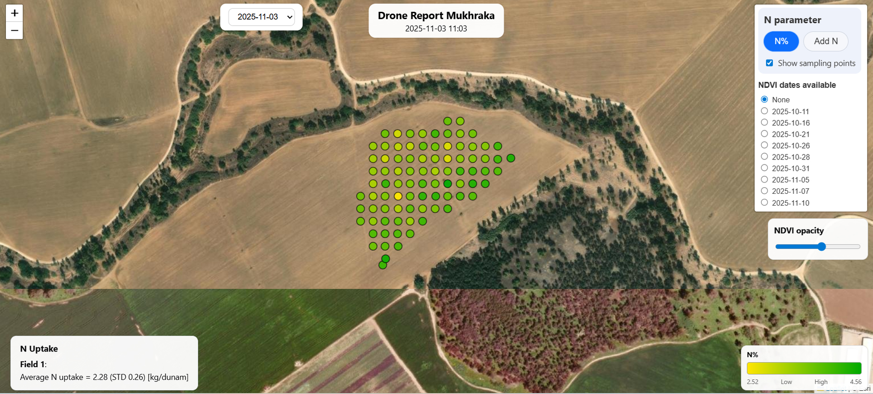Zoom out of the map
Viewport: 873px width, 394px height.
click(x=15, y=30)
